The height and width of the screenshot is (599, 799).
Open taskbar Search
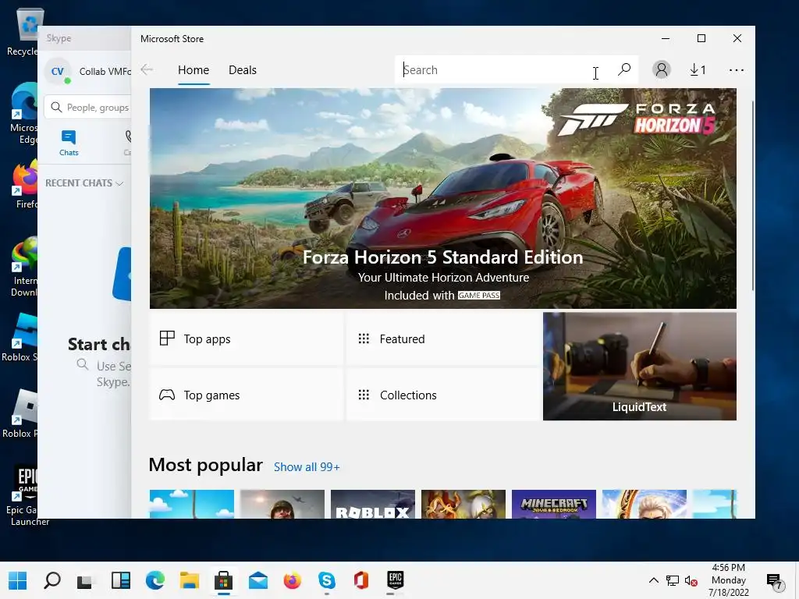pos(52,580)
